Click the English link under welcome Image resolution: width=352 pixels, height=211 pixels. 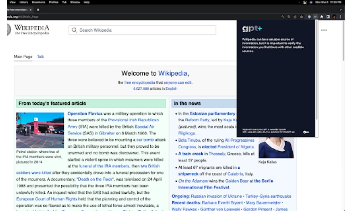coord(171,89)
